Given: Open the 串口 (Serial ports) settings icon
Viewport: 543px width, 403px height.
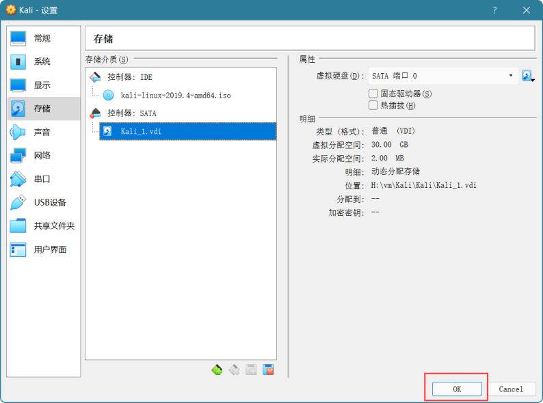Looking at the screenshot, I should 18,179.
